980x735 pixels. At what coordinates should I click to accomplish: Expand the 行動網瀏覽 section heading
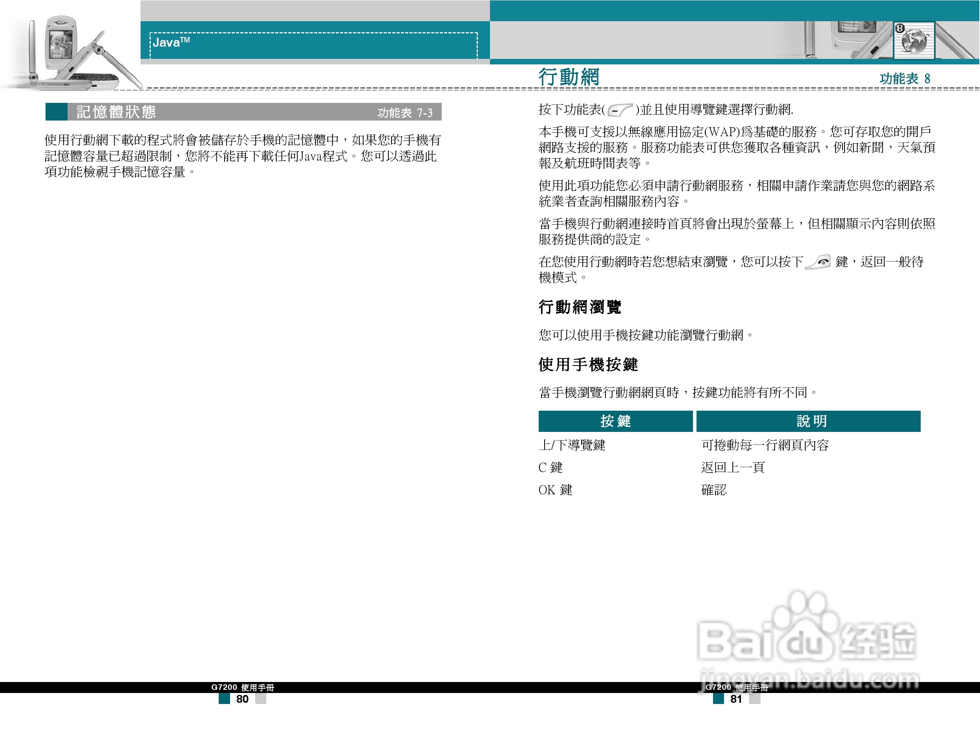581,306
